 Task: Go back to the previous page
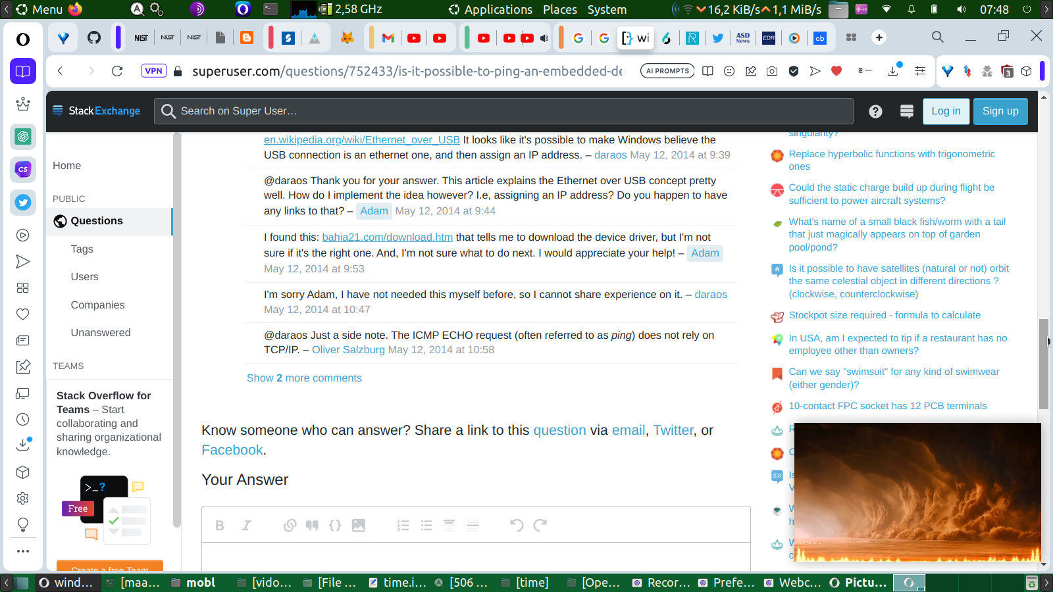click(60, 71)
